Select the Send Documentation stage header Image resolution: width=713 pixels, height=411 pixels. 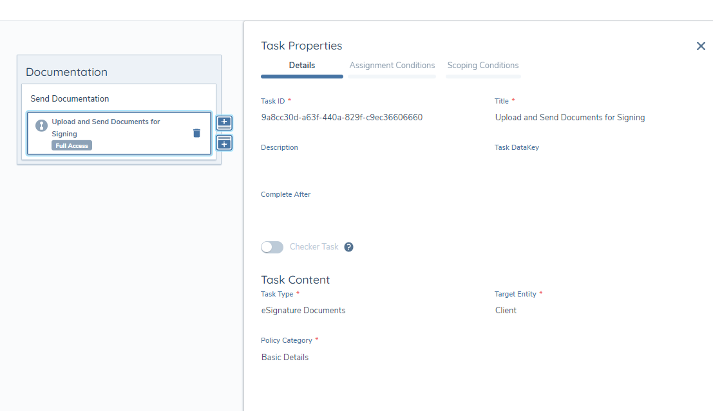point(70,99)
